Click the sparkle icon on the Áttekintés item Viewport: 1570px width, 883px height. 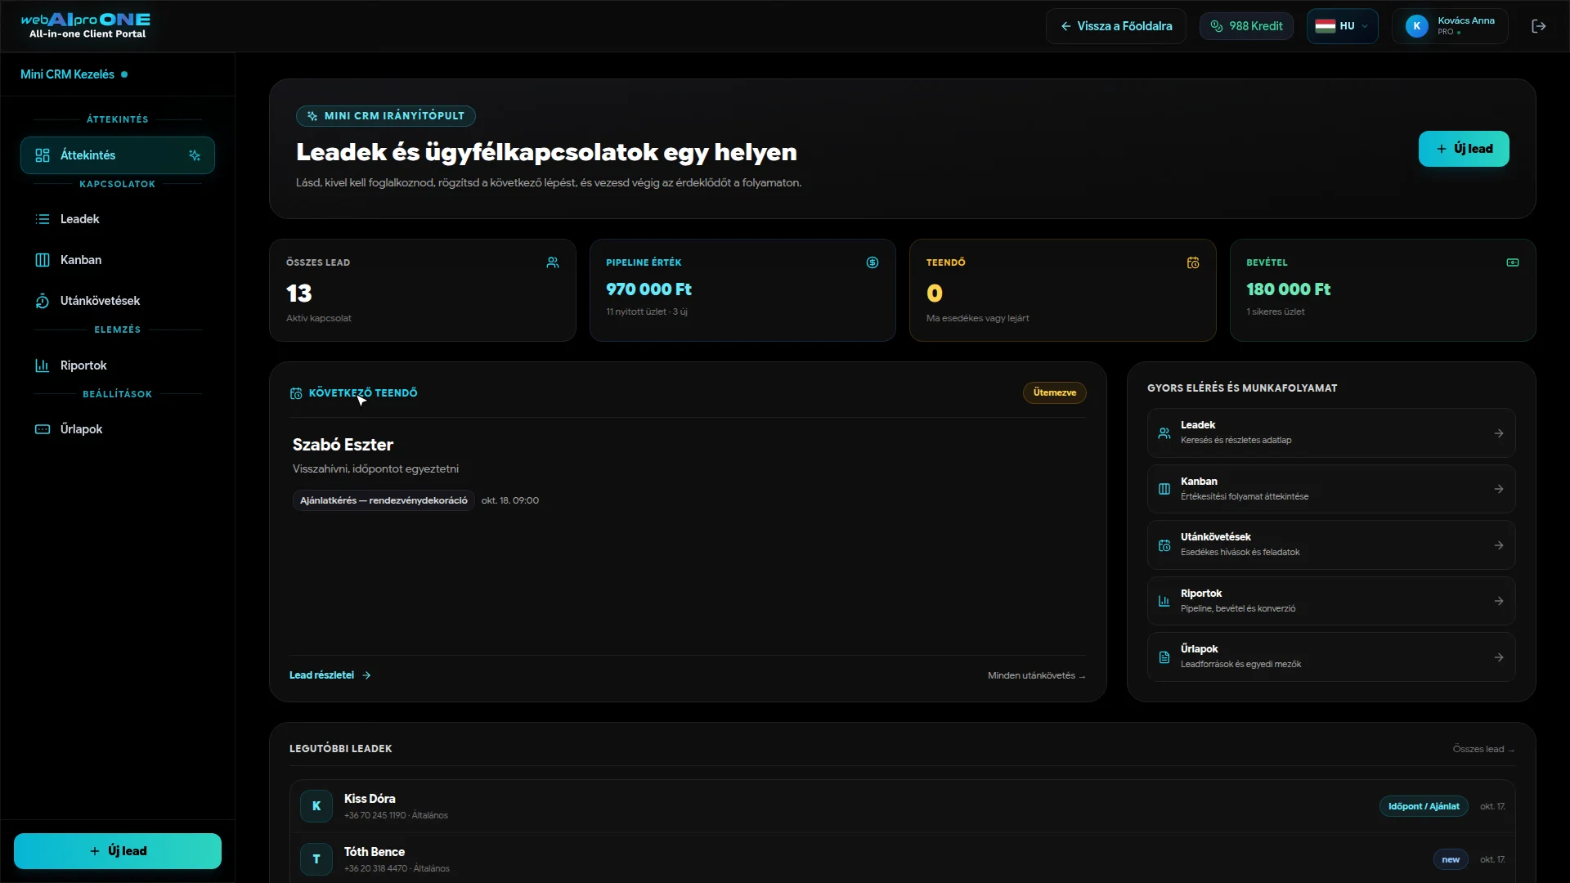pos(195,155)
